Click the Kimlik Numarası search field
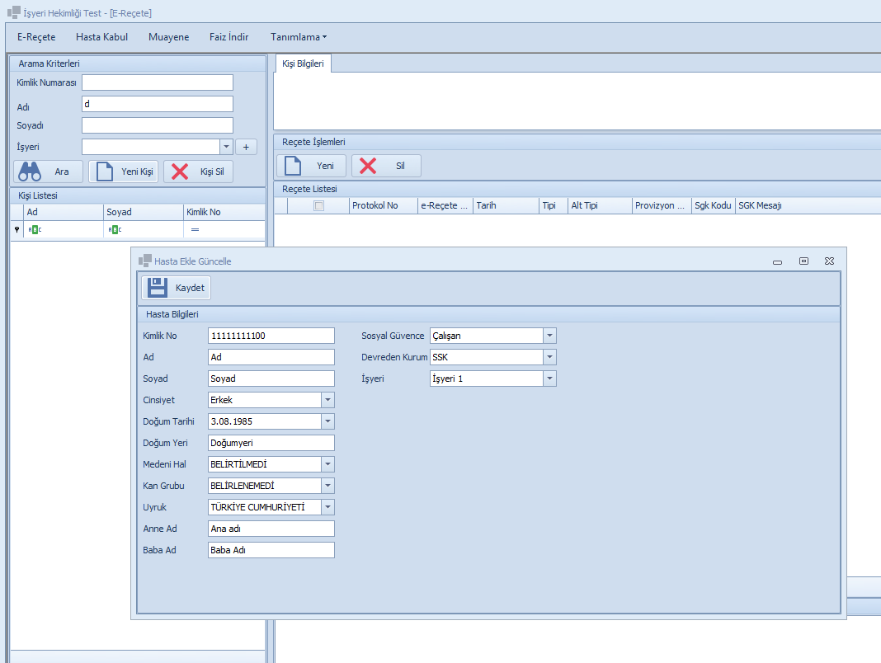The image size is (881, 663). pyautogui.click(x=158, y=82)
